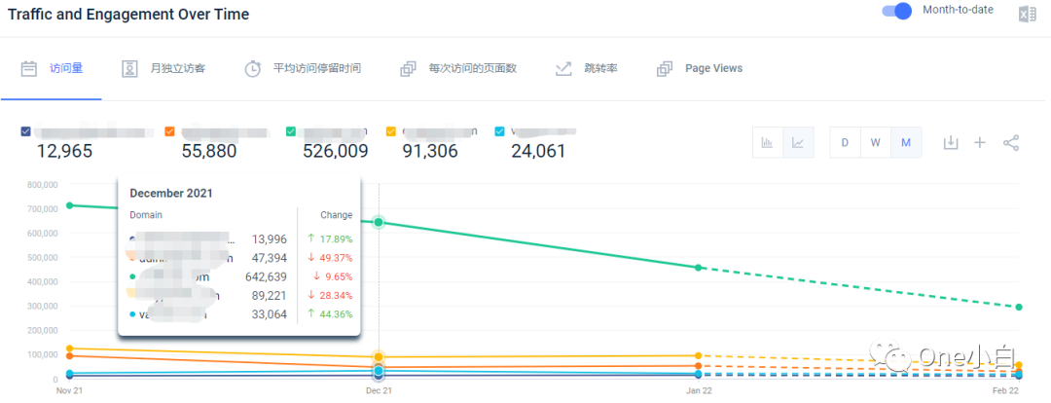The image size is (1051, 403).
Task: Click the pages icon beside 每次访问的页面数
Action: pos(408,68)
